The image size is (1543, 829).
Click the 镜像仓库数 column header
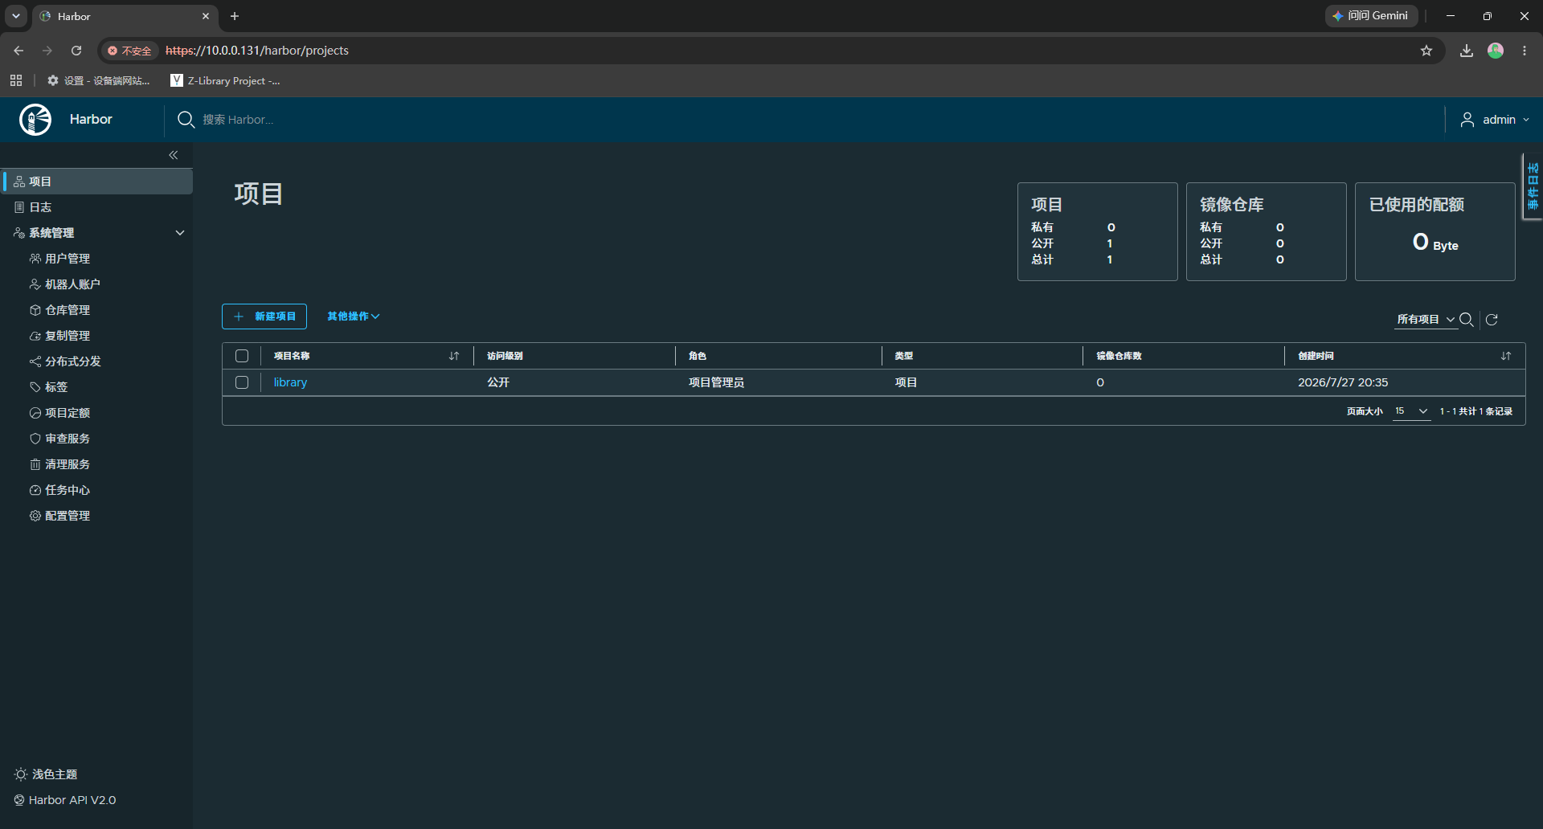(x=1119, y=356)
